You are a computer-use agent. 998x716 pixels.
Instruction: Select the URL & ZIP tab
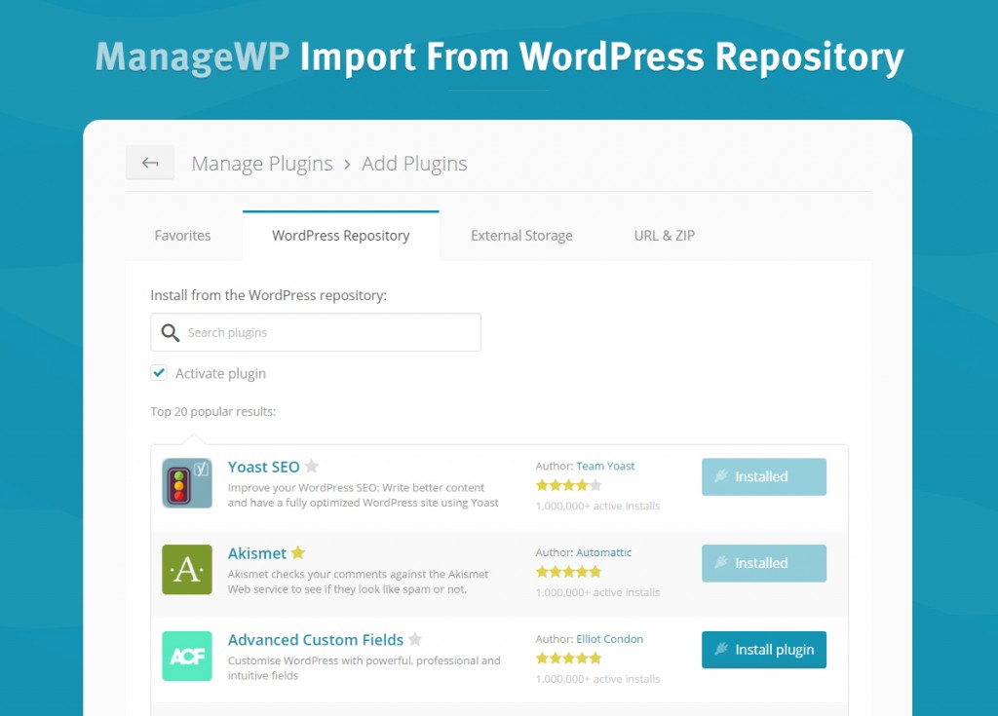[665, 236]
